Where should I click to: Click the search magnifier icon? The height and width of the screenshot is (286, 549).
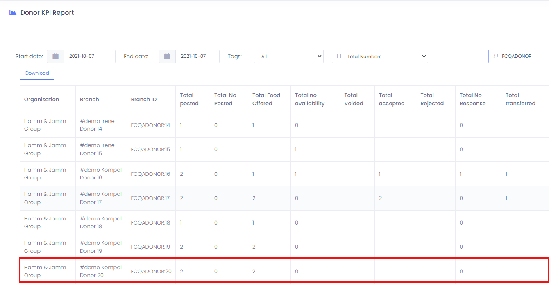click(496, 57)
